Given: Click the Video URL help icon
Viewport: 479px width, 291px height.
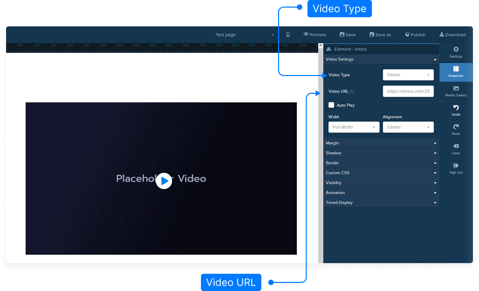Looking at the screenshot, I should (x=352, y=92).
